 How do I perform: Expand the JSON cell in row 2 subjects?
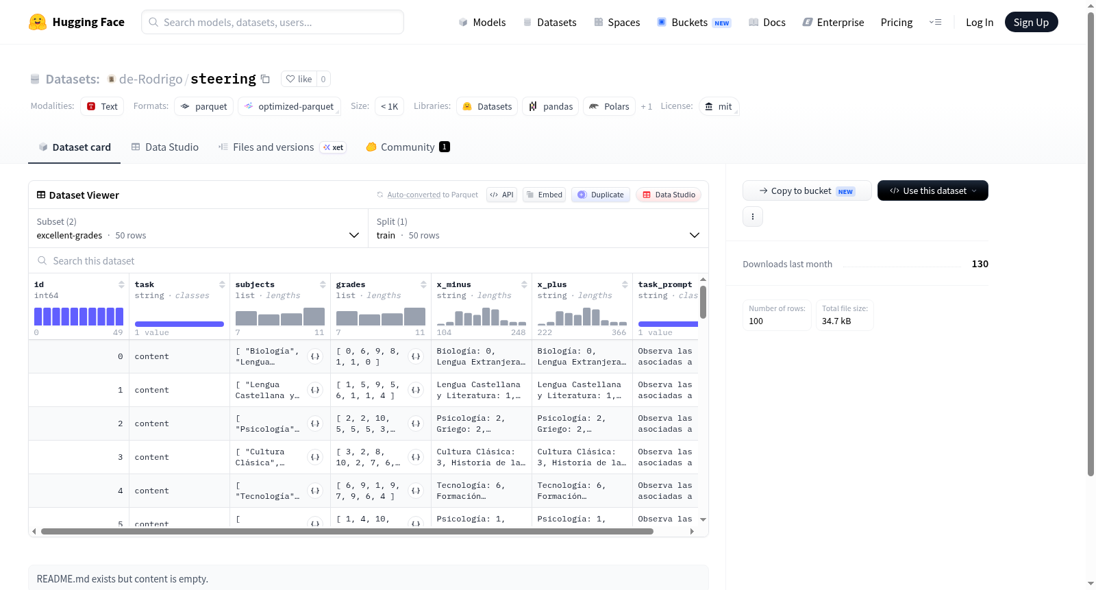[315, 423]
